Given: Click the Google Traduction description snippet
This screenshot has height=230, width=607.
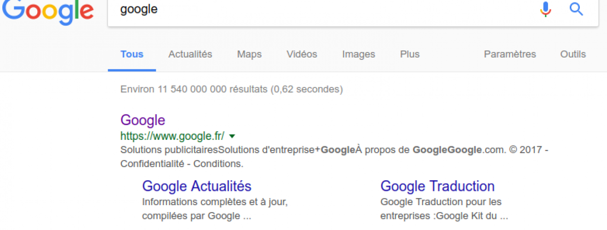Looking at the screenshot, I should click(444, 209).
